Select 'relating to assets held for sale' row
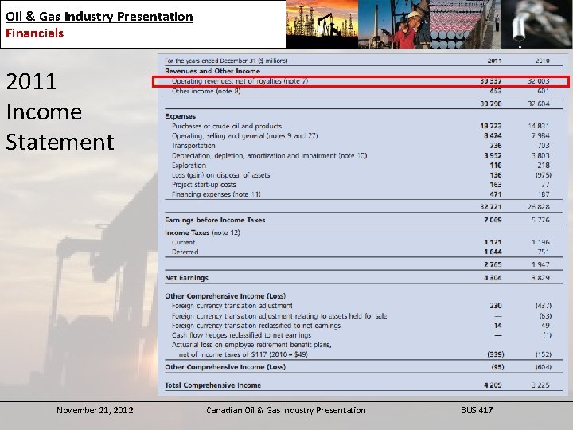The image size is (573, 430). point(279,316)
